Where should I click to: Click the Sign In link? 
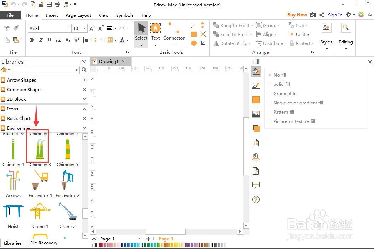335,15
